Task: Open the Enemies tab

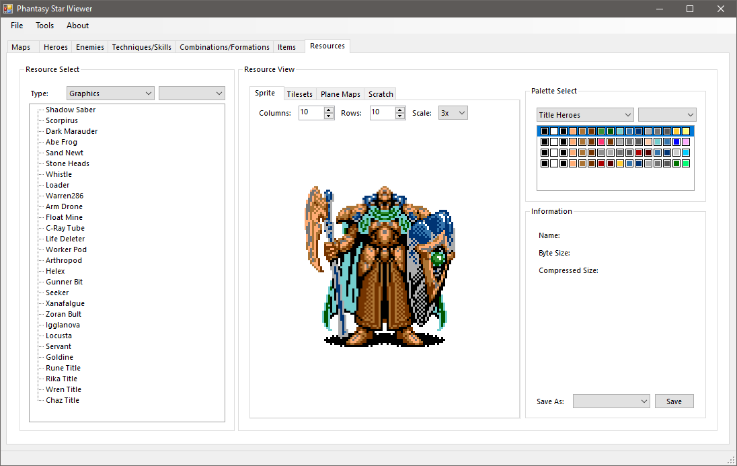Action: (x=90, y=47)
